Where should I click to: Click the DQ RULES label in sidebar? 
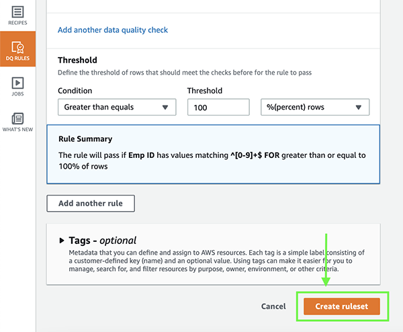click(17, 58)
